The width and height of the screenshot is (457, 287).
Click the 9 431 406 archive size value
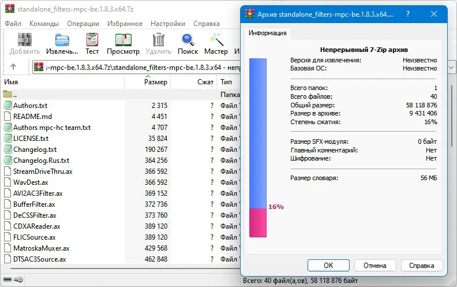tap(423, 113)
